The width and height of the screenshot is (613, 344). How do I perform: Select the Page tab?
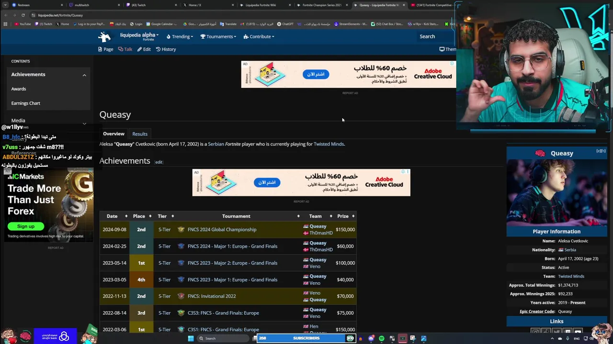[105, 49]
